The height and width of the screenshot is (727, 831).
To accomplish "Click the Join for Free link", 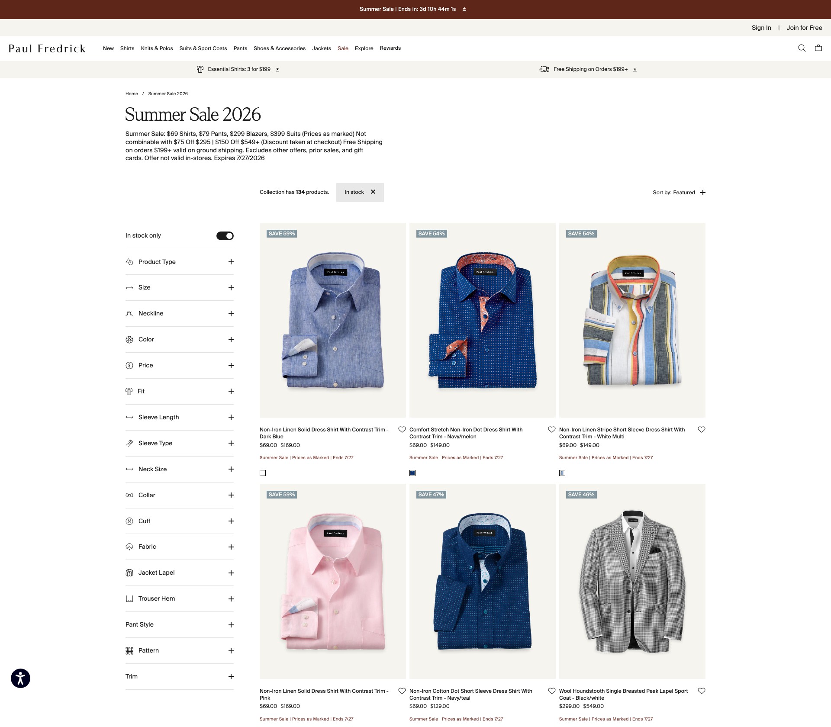I will click(x=804, y=28).
